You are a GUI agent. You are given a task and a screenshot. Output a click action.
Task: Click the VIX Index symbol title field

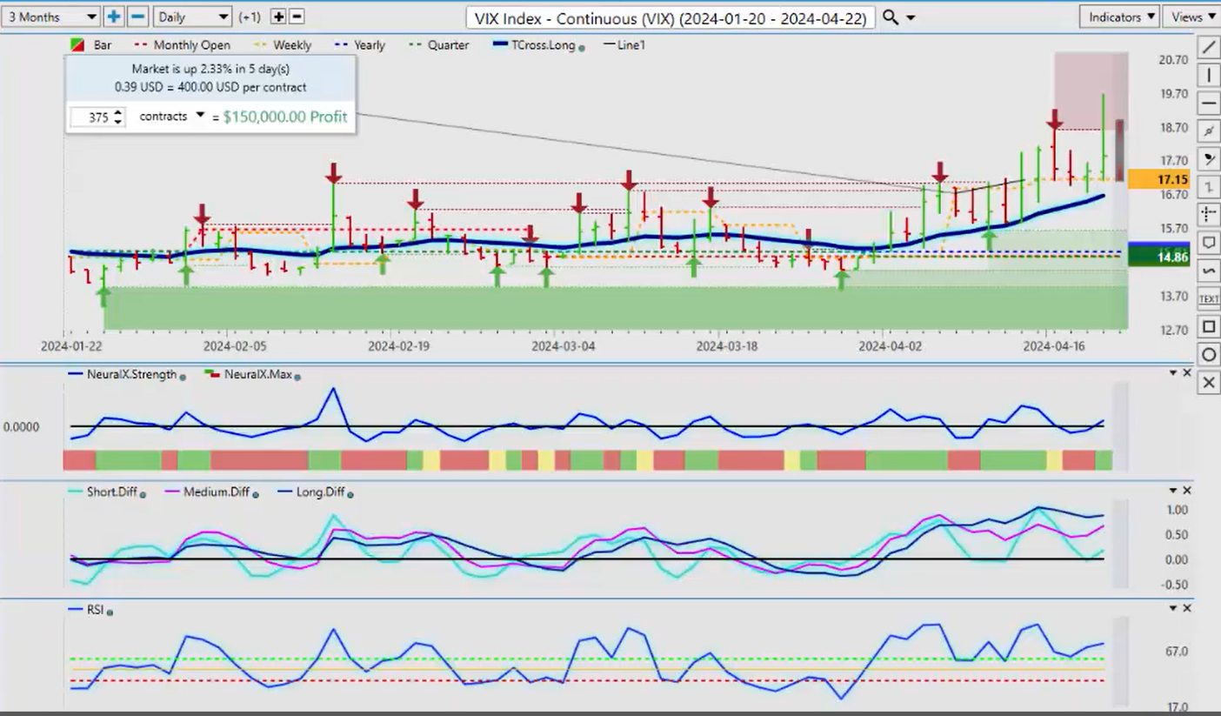click(670, 17)
